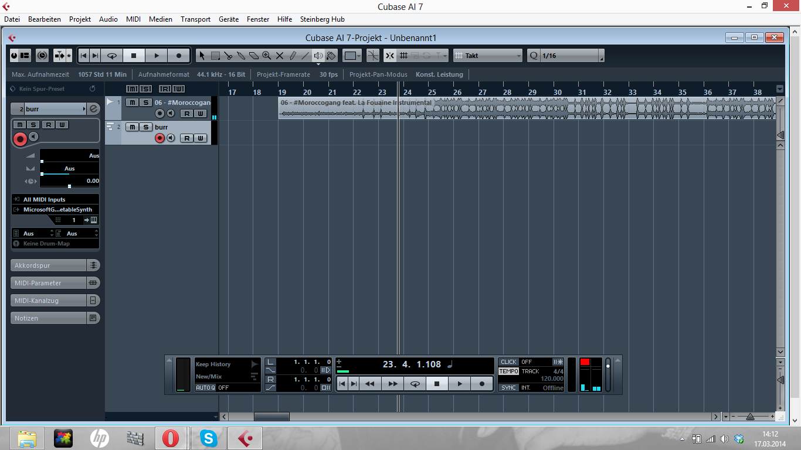801x450 pixels.
Task: Toggle AUTO Q in transport panel
Action: 205,387
